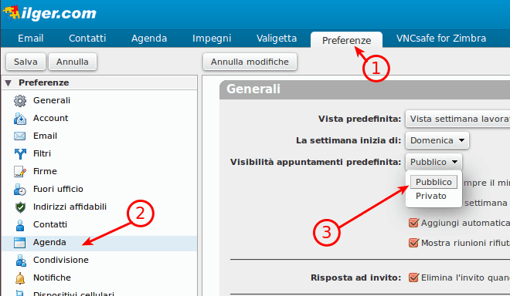
Task: Click the Contatti person icon in sidebar
Action: tap(20, 225)
